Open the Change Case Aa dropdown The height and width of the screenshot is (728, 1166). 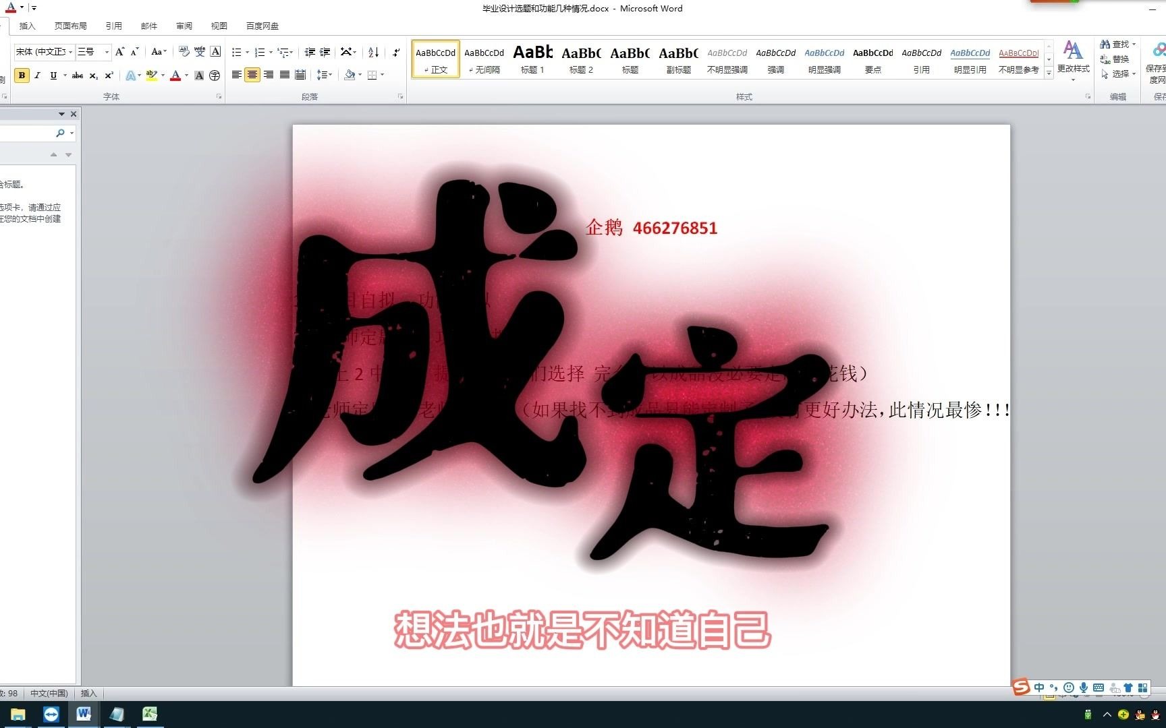pyautogui.click(x=159, y=52)
